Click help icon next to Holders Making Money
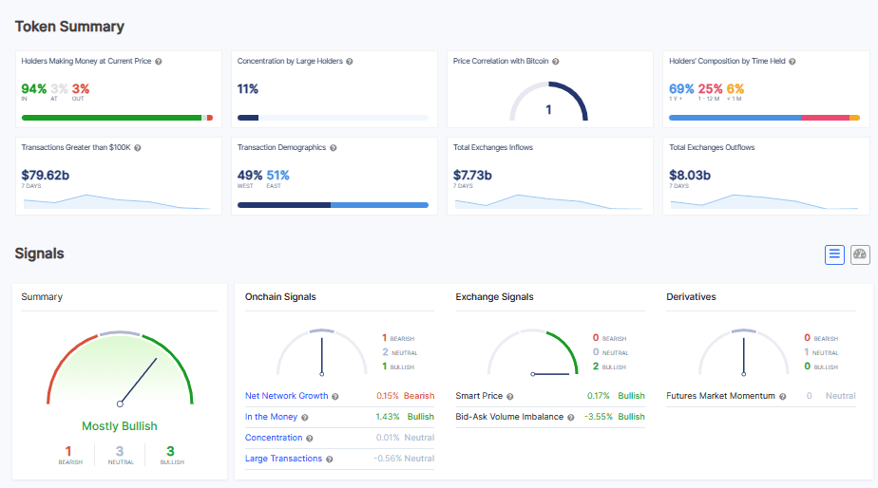The height and width of the screenshot is (488, 878). 159,62
